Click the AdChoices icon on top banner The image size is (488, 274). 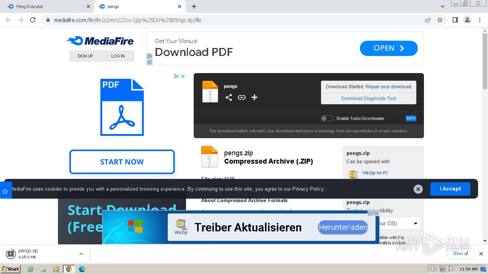click(149, 56)
